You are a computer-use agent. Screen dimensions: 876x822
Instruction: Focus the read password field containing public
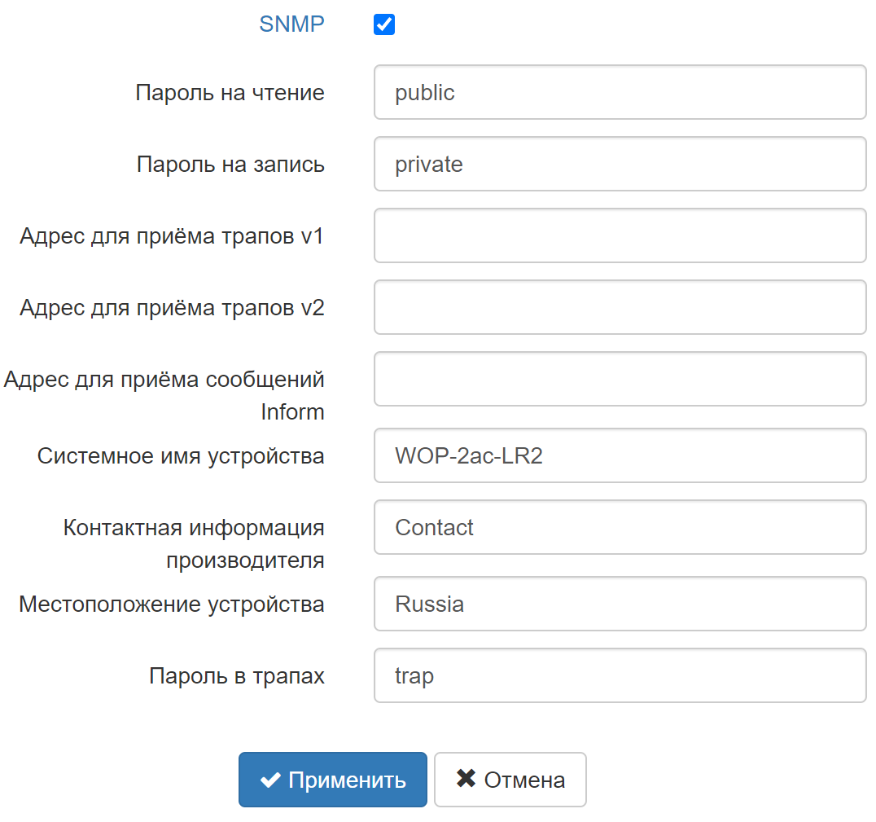[x=620, y=92]
